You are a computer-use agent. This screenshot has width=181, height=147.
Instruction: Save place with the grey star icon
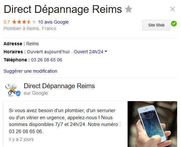pos(129,9)
